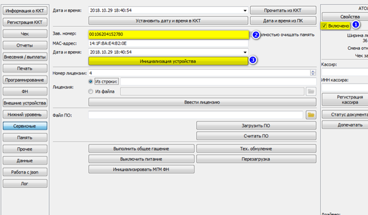Click the Перезагрузка button
Image resolution: width=368 pixels, height=215 pixels.
click(x=256, y=159)
